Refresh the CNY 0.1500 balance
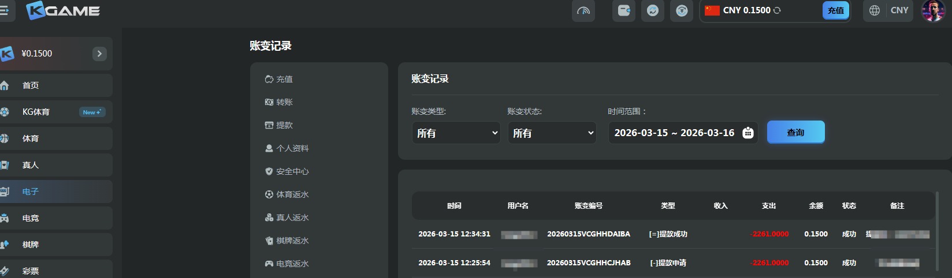 click(777, 10)
